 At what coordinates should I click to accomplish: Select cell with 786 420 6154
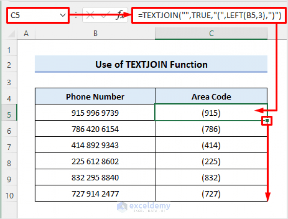95,129
